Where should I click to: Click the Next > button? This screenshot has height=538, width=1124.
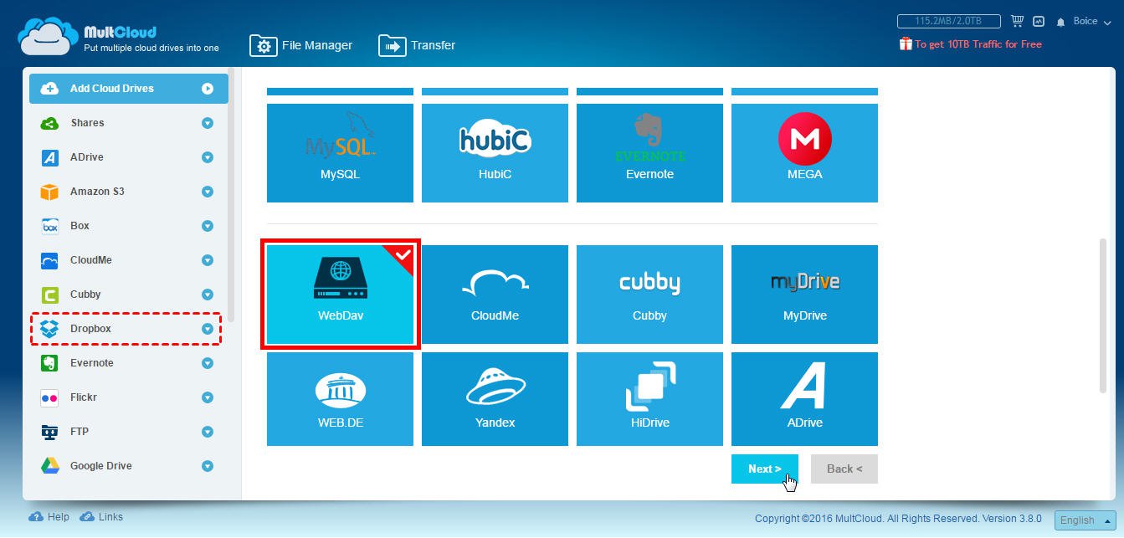(x=765, y=469)
